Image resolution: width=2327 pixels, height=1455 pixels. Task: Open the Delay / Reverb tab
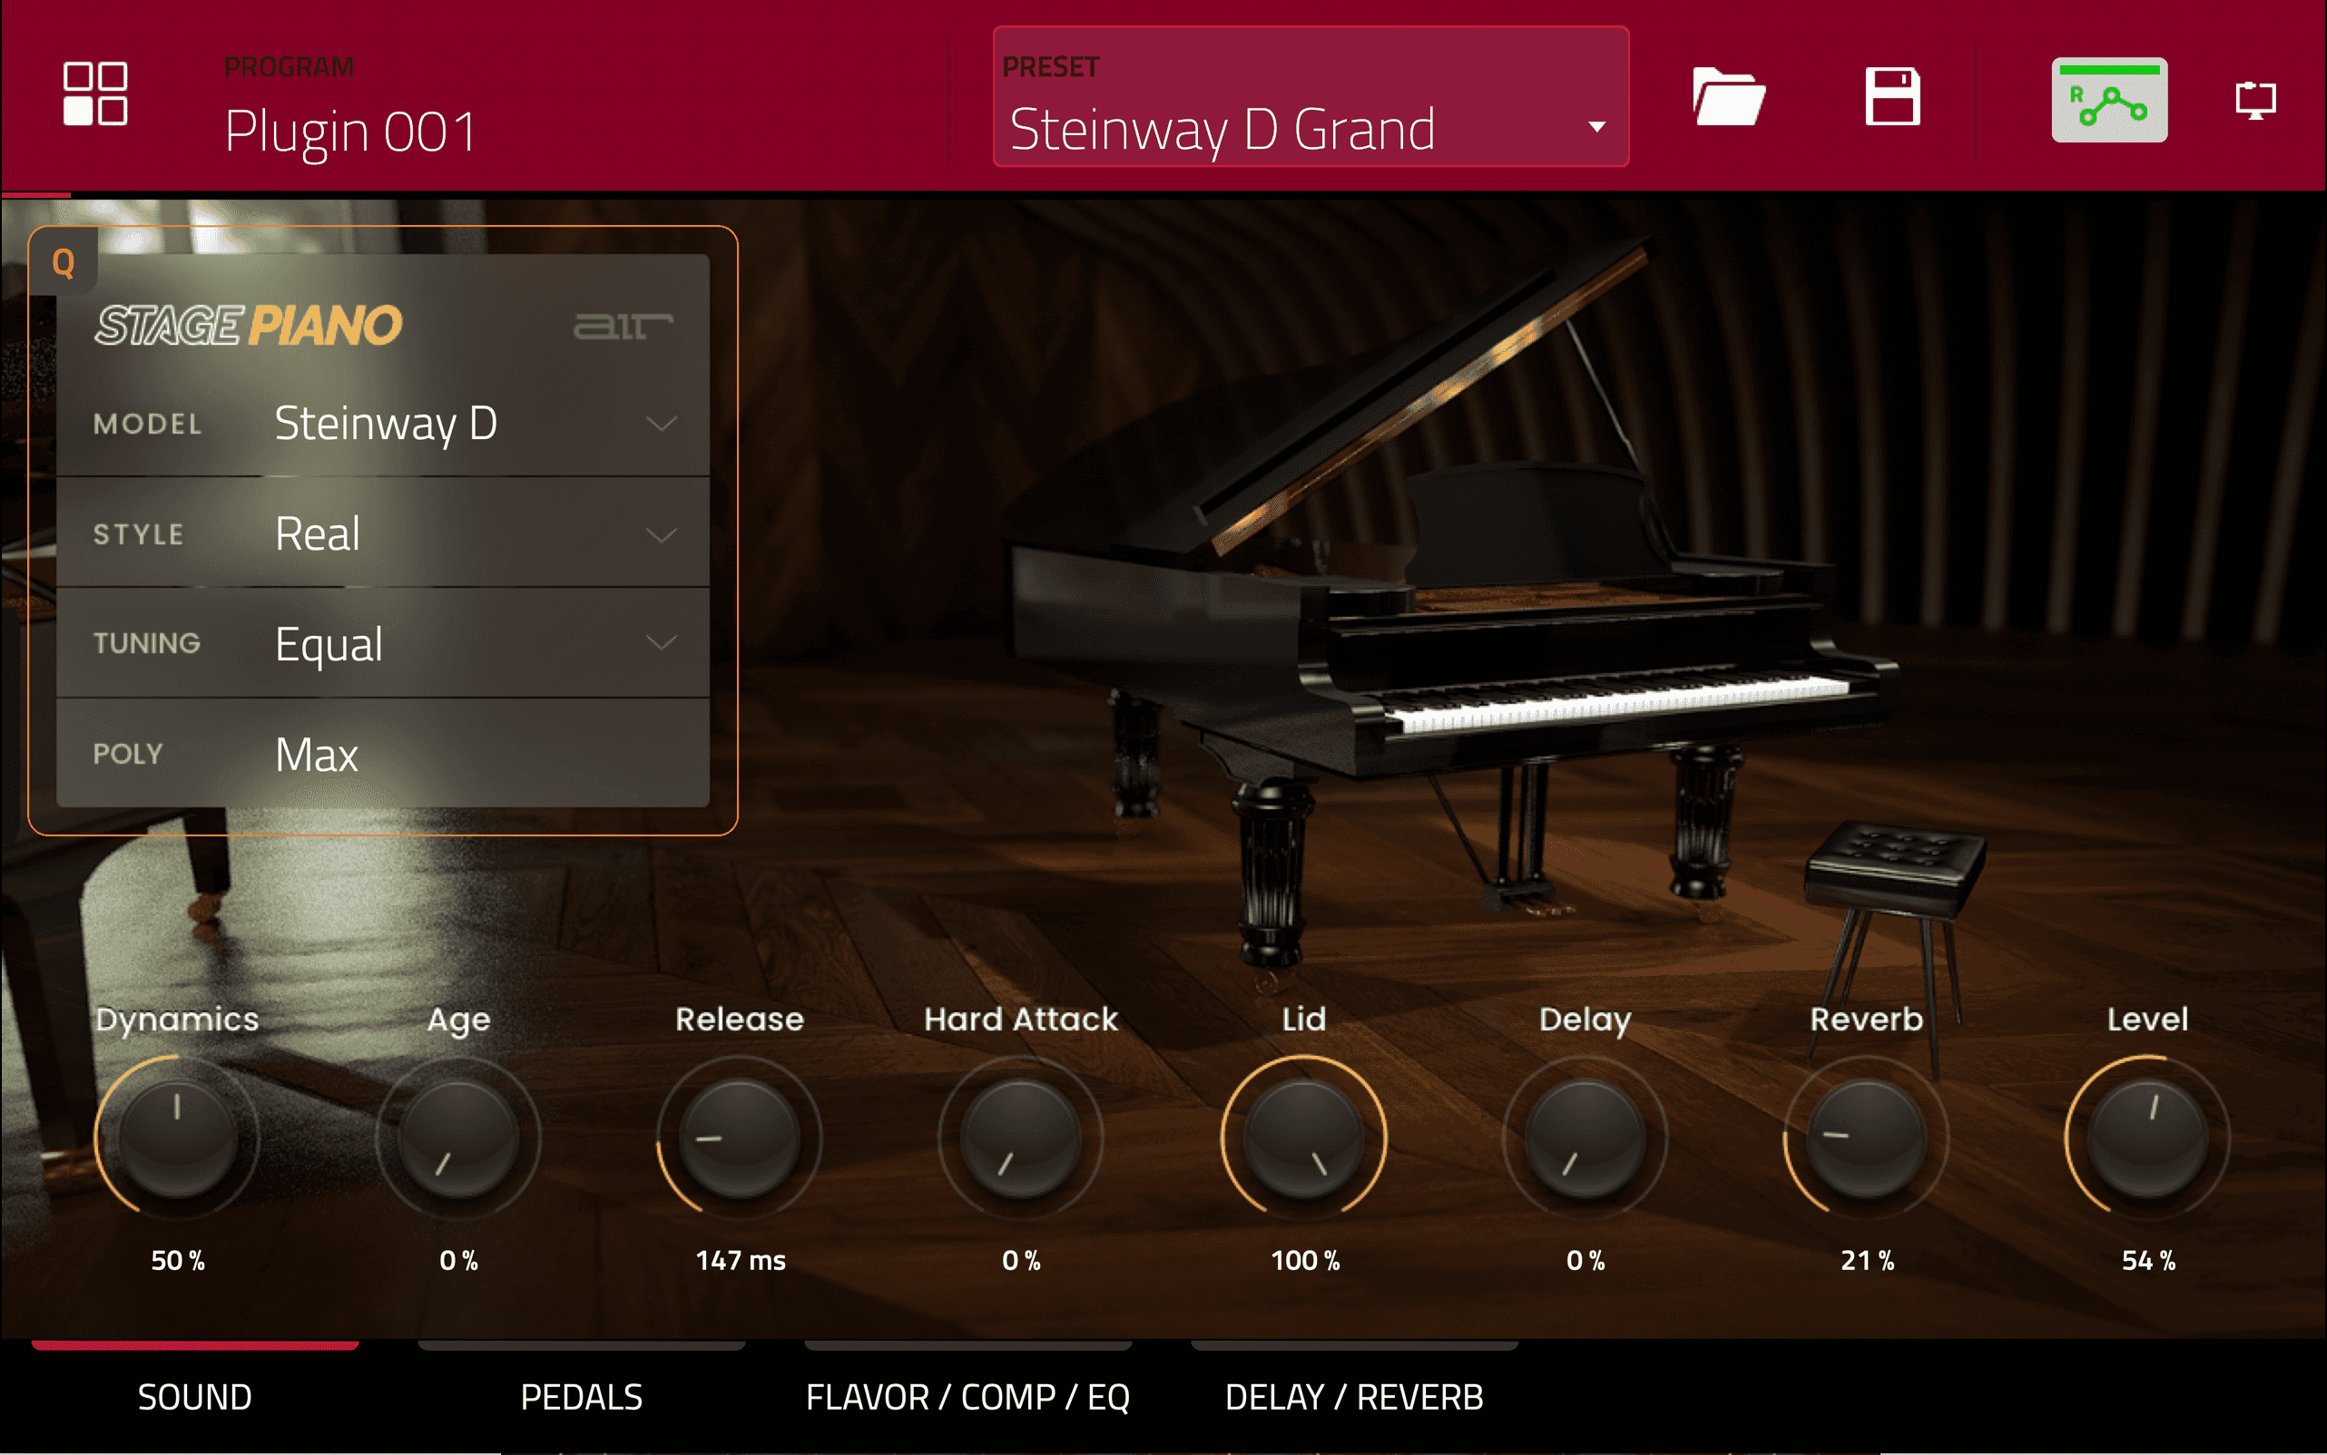[1354, 1396]
